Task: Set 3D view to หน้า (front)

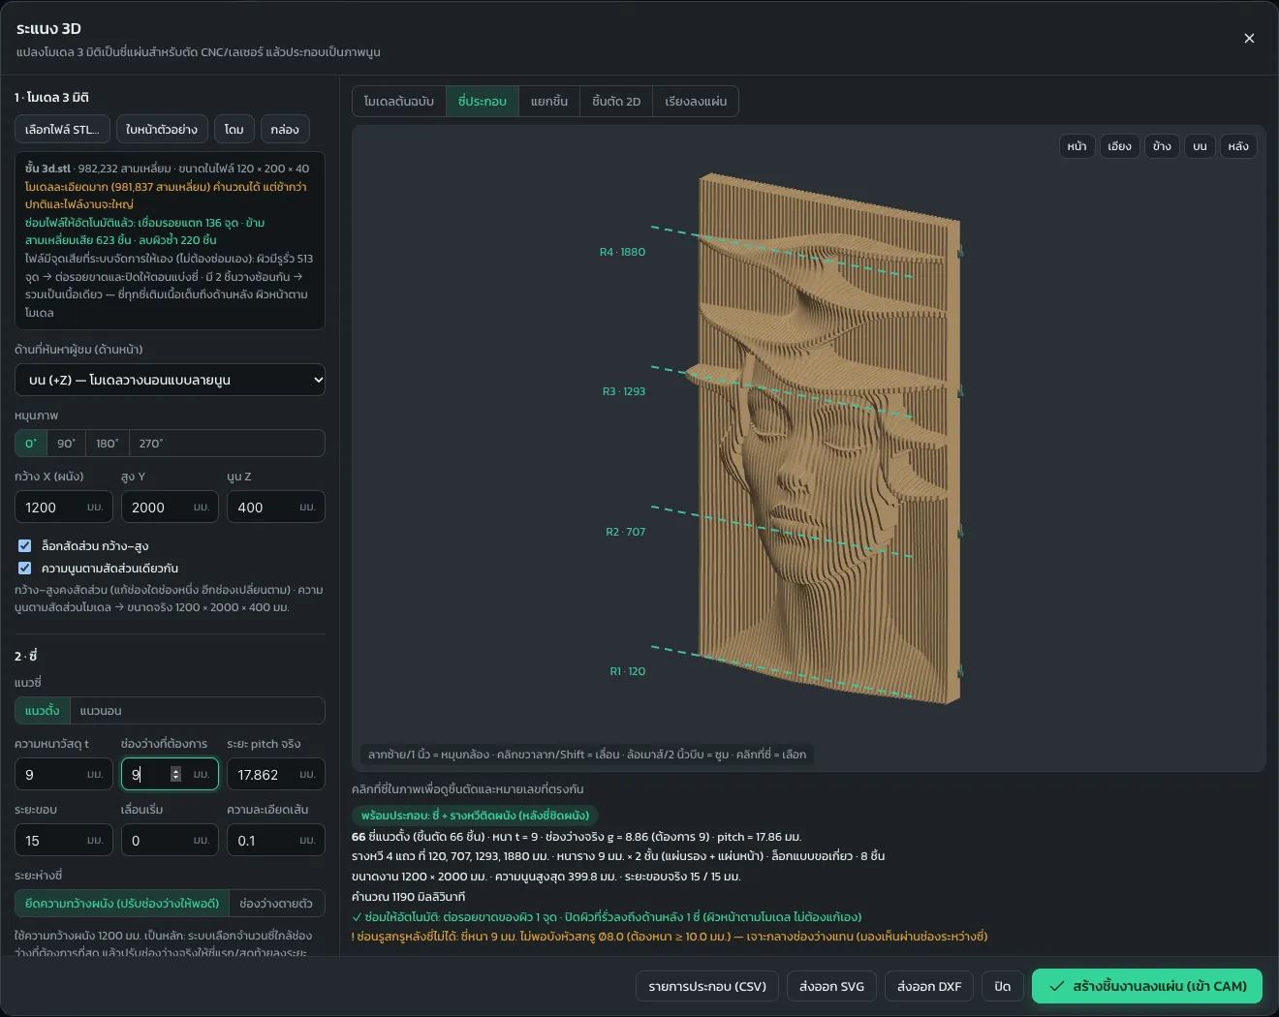Action: (x=1077, y=146)
